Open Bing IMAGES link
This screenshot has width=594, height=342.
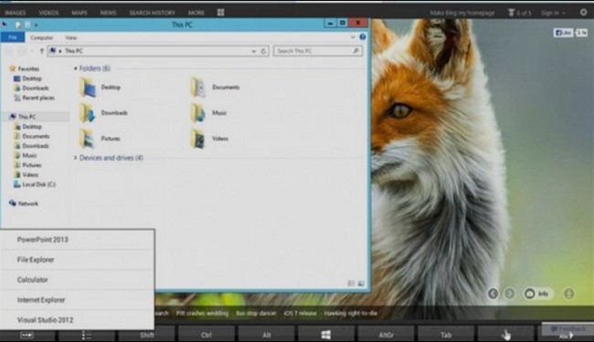coord(16,13)
